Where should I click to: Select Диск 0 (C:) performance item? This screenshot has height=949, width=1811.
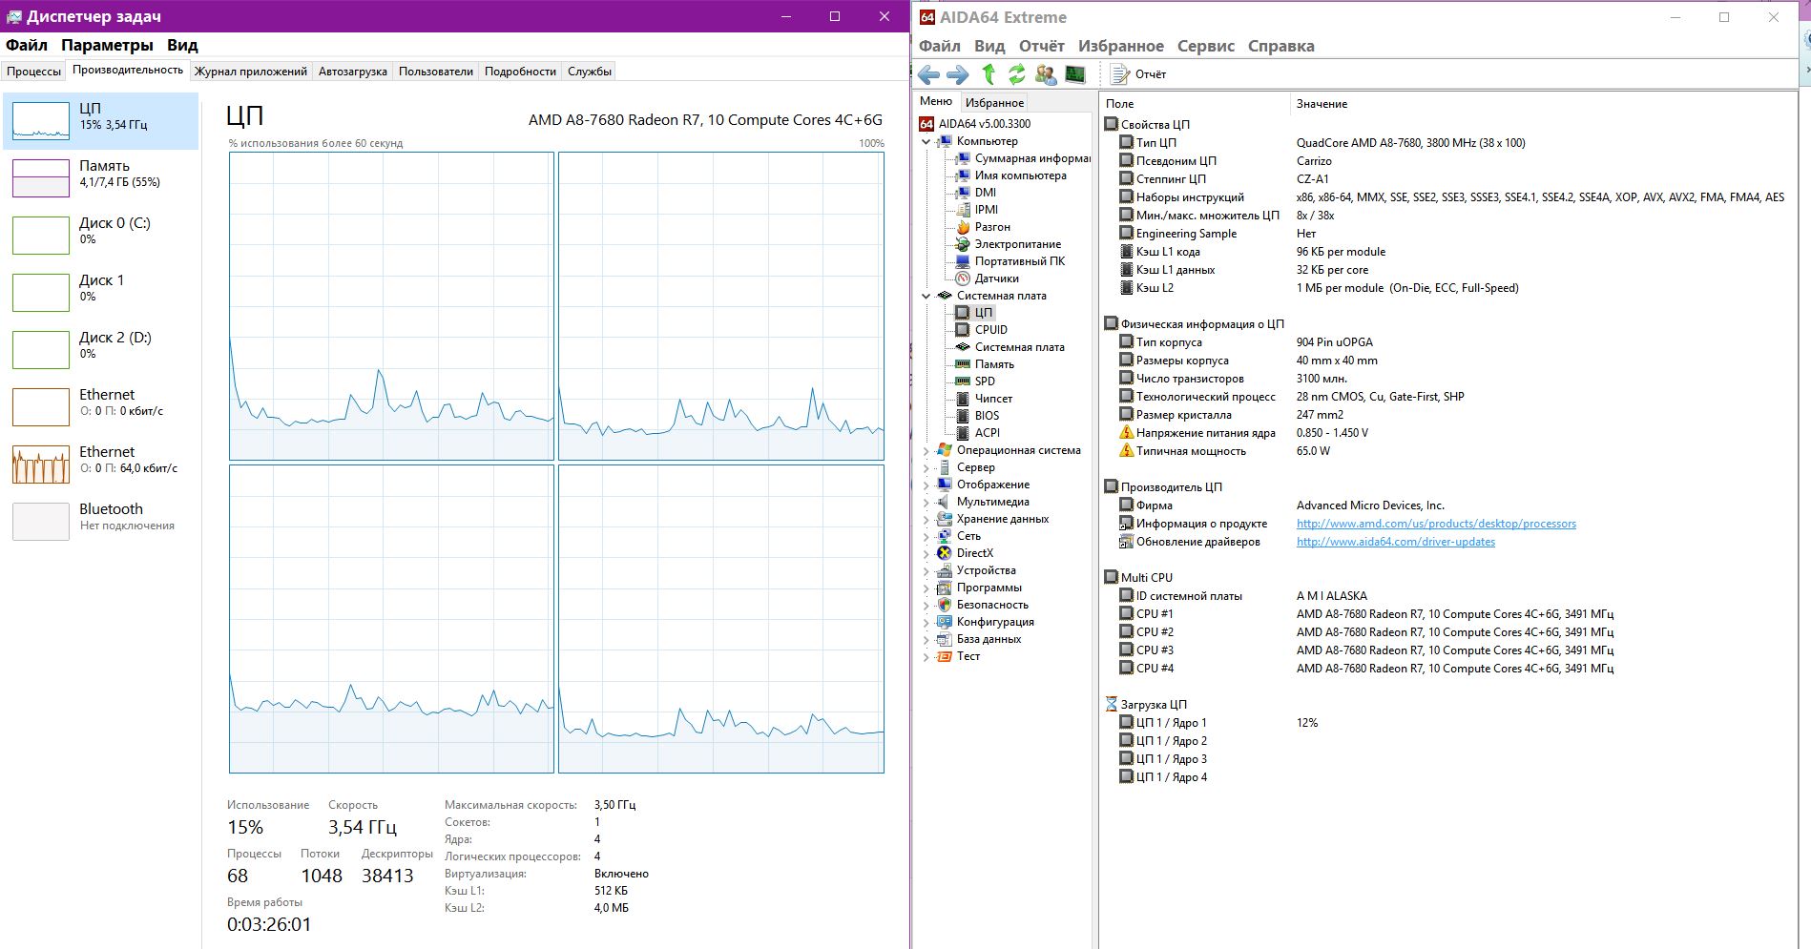point(100,235)
